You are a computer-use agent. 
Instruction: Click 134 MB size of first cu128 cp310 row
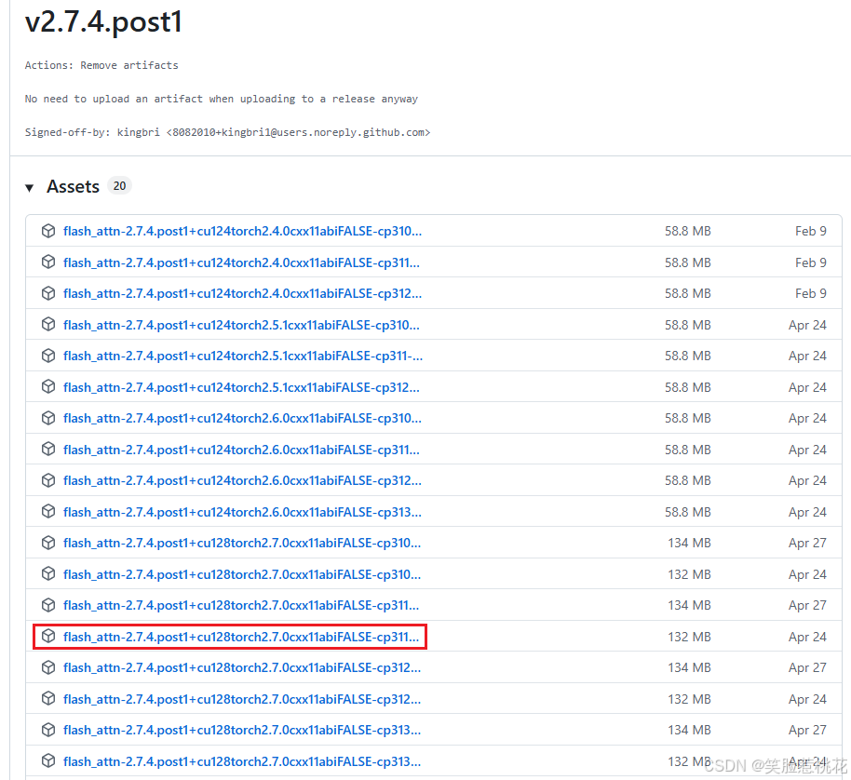tap(689, 543)
